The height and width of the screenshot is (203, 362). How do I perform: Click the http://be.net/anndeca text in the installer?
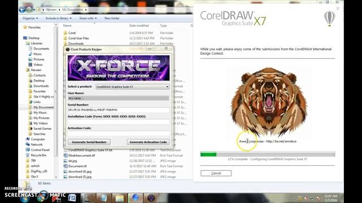[281, 142]
